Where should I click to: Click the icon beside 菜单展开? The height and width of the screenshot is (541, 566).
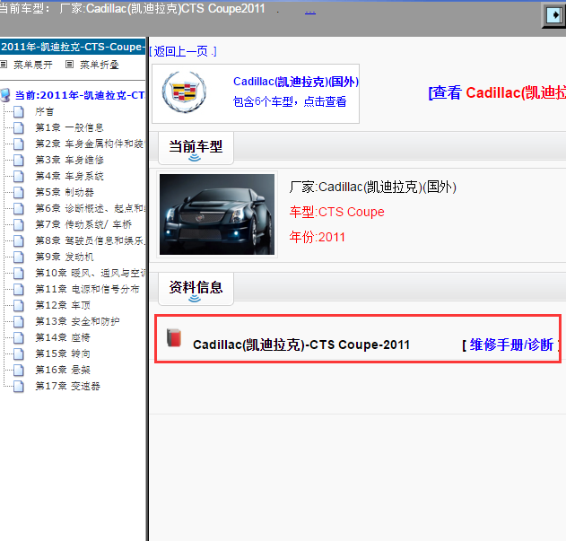pyautogui.click(x=4, y=65)
